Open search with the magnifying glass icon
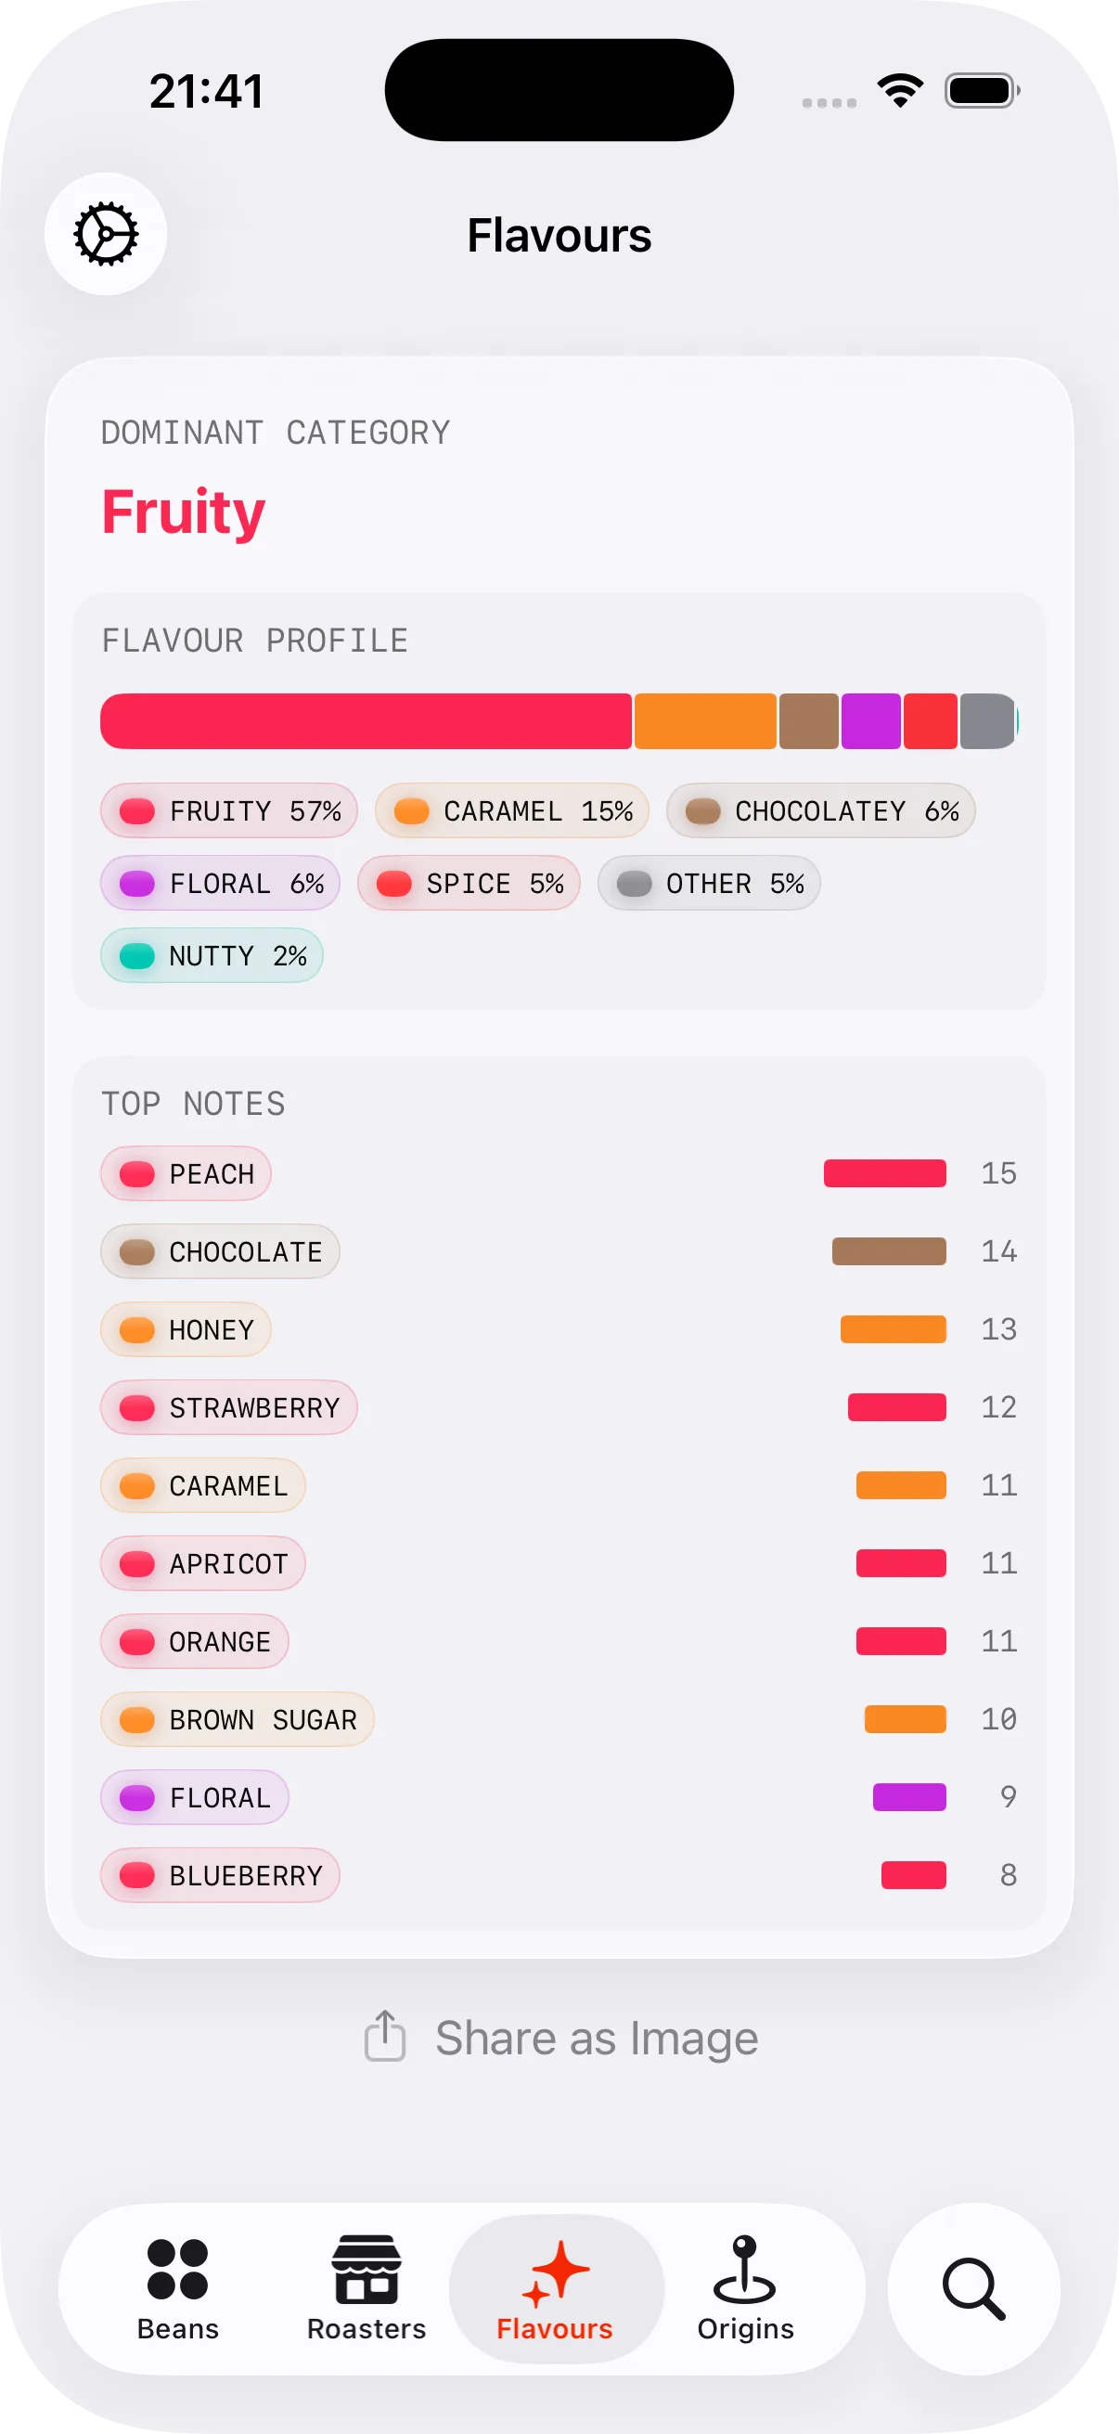Screen dimensions: 1119x2434 (972, 2287)
